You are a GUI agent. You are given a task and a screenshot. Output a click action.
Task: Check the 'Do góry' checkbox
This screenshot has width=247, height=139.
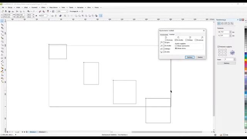tap(164, 42)
